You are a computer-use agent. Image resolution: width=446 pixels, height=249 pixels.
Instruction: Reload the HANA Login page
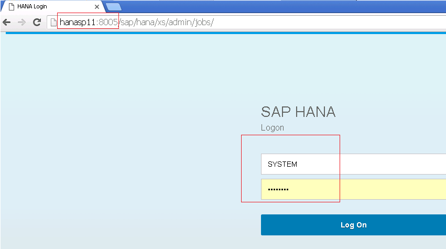point(37,22)
